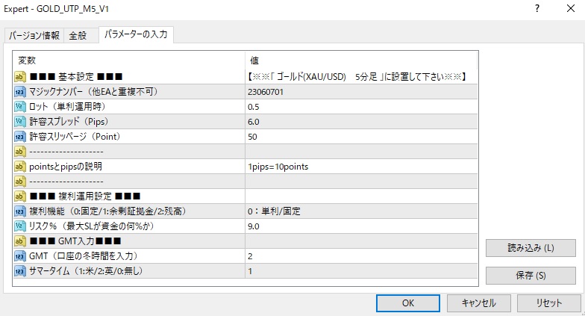Click the help question mark in title bar
The height and width of the screenshot is (316, 585).
(x=536, y=9)
